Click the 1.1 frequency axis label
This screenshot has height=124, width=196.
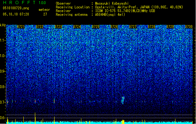(3, 40)
